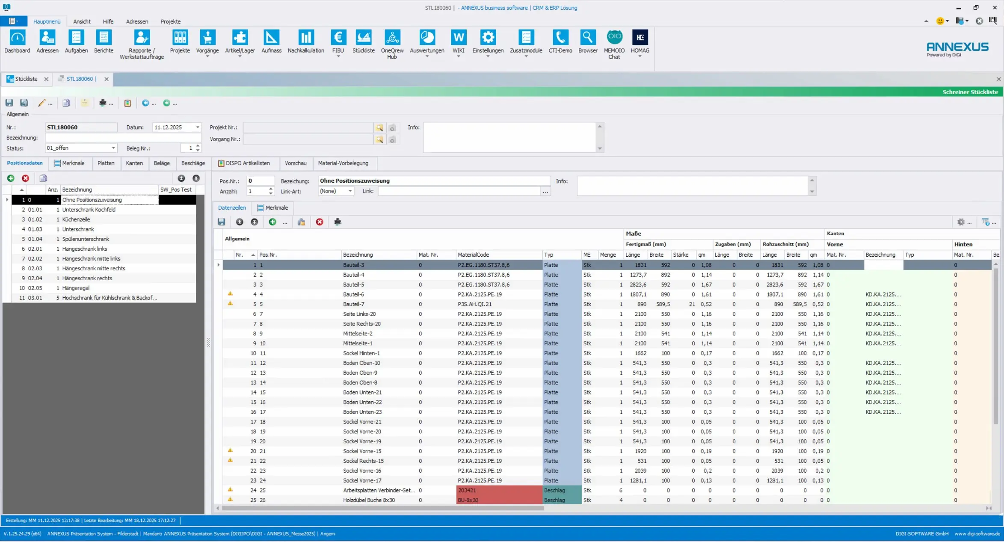This screenshot has height=542, width=1004.
Task: Add new position with green plus
Action: 11,178
